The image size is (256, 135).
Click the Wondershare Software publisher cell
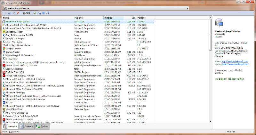85,82
